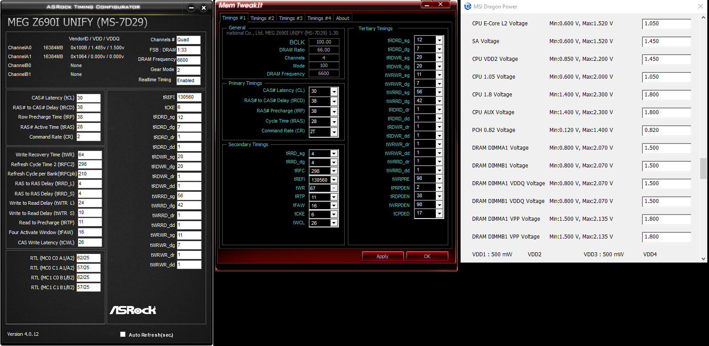
Task: Expand the tWRPDEN dropdown in Tertiary Timings
Action: [439, 205]
